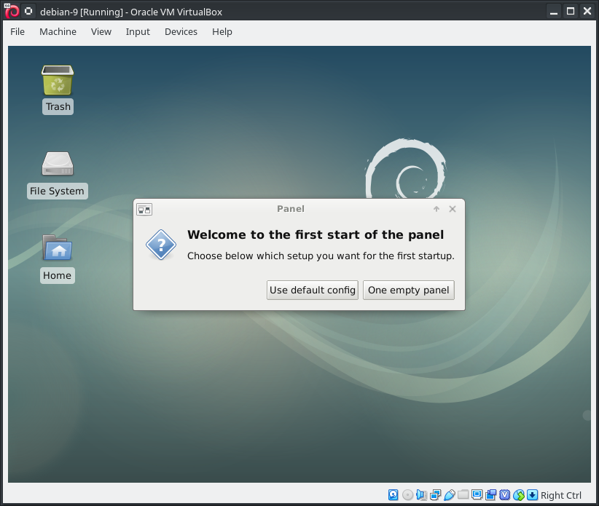Open the USB devices status icon
Image resolution: width=599 pixels, height=506 pixels.
pyautogui.click(x=449, y=495)
